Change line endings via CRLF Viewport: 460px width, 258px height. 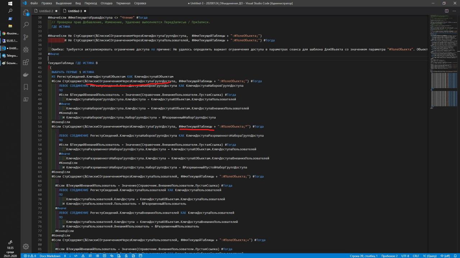(x=416, y=256)
